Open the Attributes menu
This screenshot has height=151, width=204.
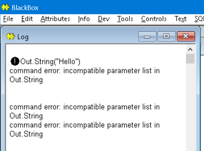[x=55, y=19]
